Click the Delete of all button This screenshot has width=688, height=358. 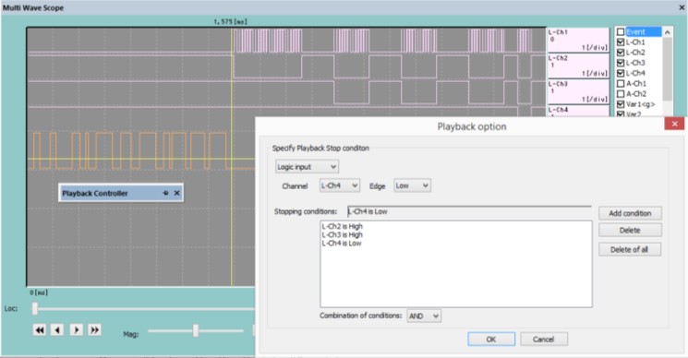[x=630, y=249]
